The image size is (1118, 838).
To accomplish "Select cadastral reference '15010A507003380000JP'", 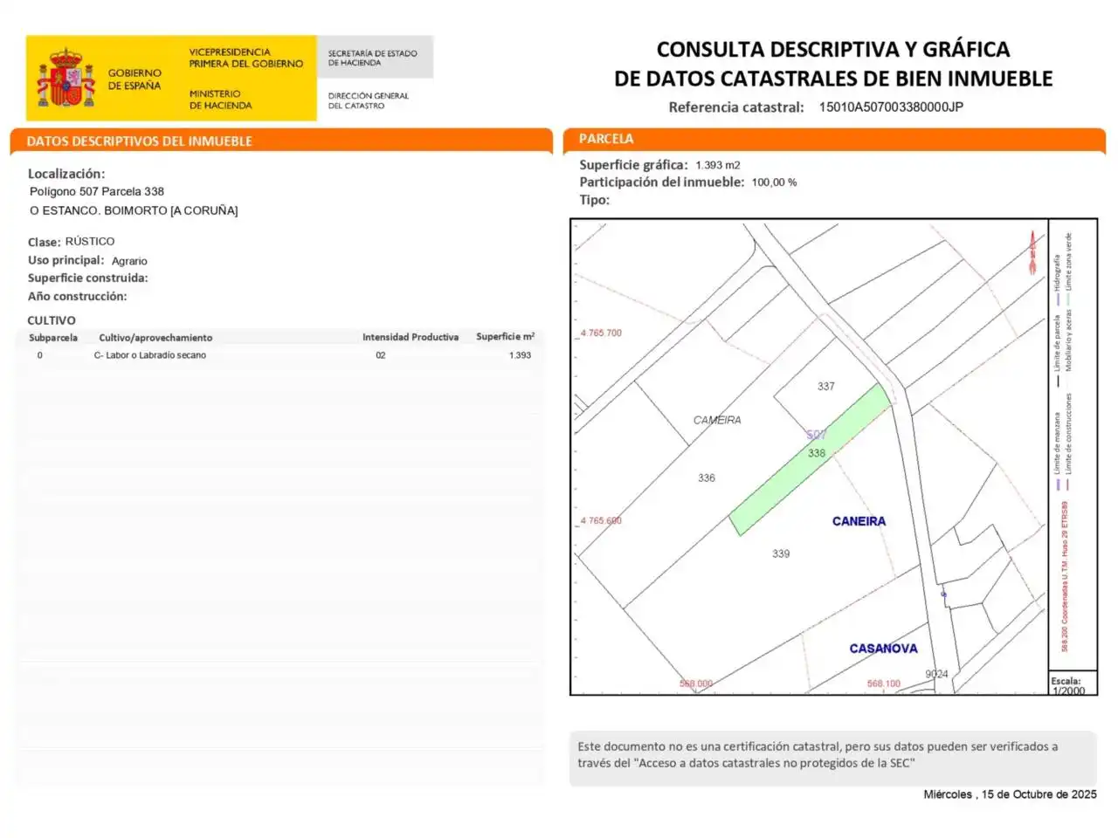I will 891,107.
